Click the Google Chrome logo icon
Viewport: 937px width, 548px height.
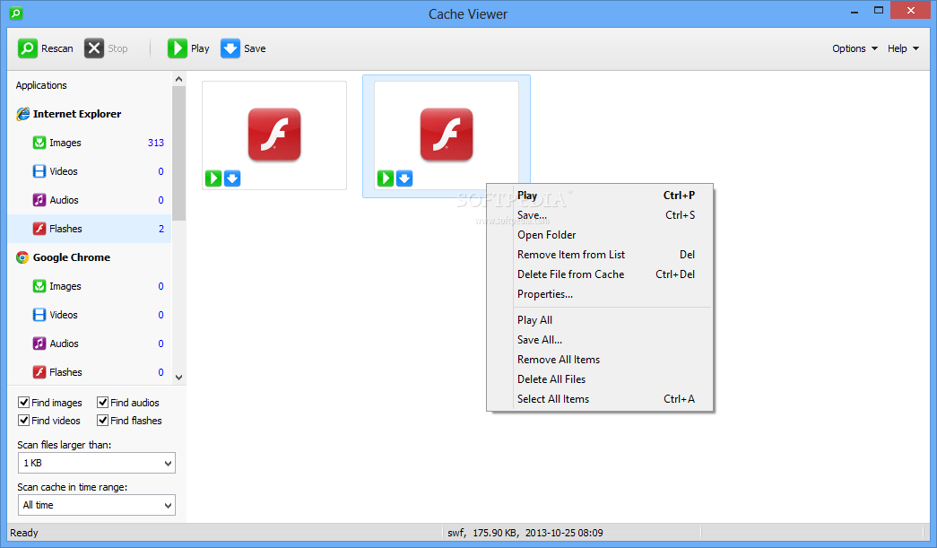tap(22, 257)
